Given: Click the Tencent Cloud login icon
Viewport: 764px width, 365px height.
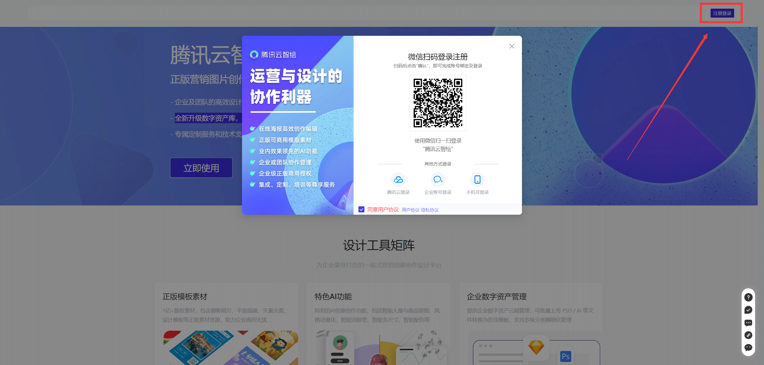Looking at the screenshot, I should click(x=398, y=180).
